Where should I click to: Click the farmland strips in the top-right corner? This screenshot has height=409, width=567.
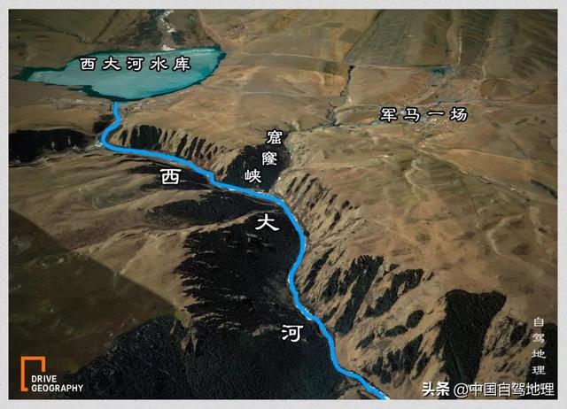point(452,38)
